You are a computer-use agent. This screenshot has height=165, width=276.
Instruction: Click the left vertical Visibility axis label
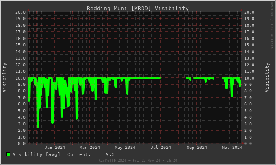coord(4,77)
